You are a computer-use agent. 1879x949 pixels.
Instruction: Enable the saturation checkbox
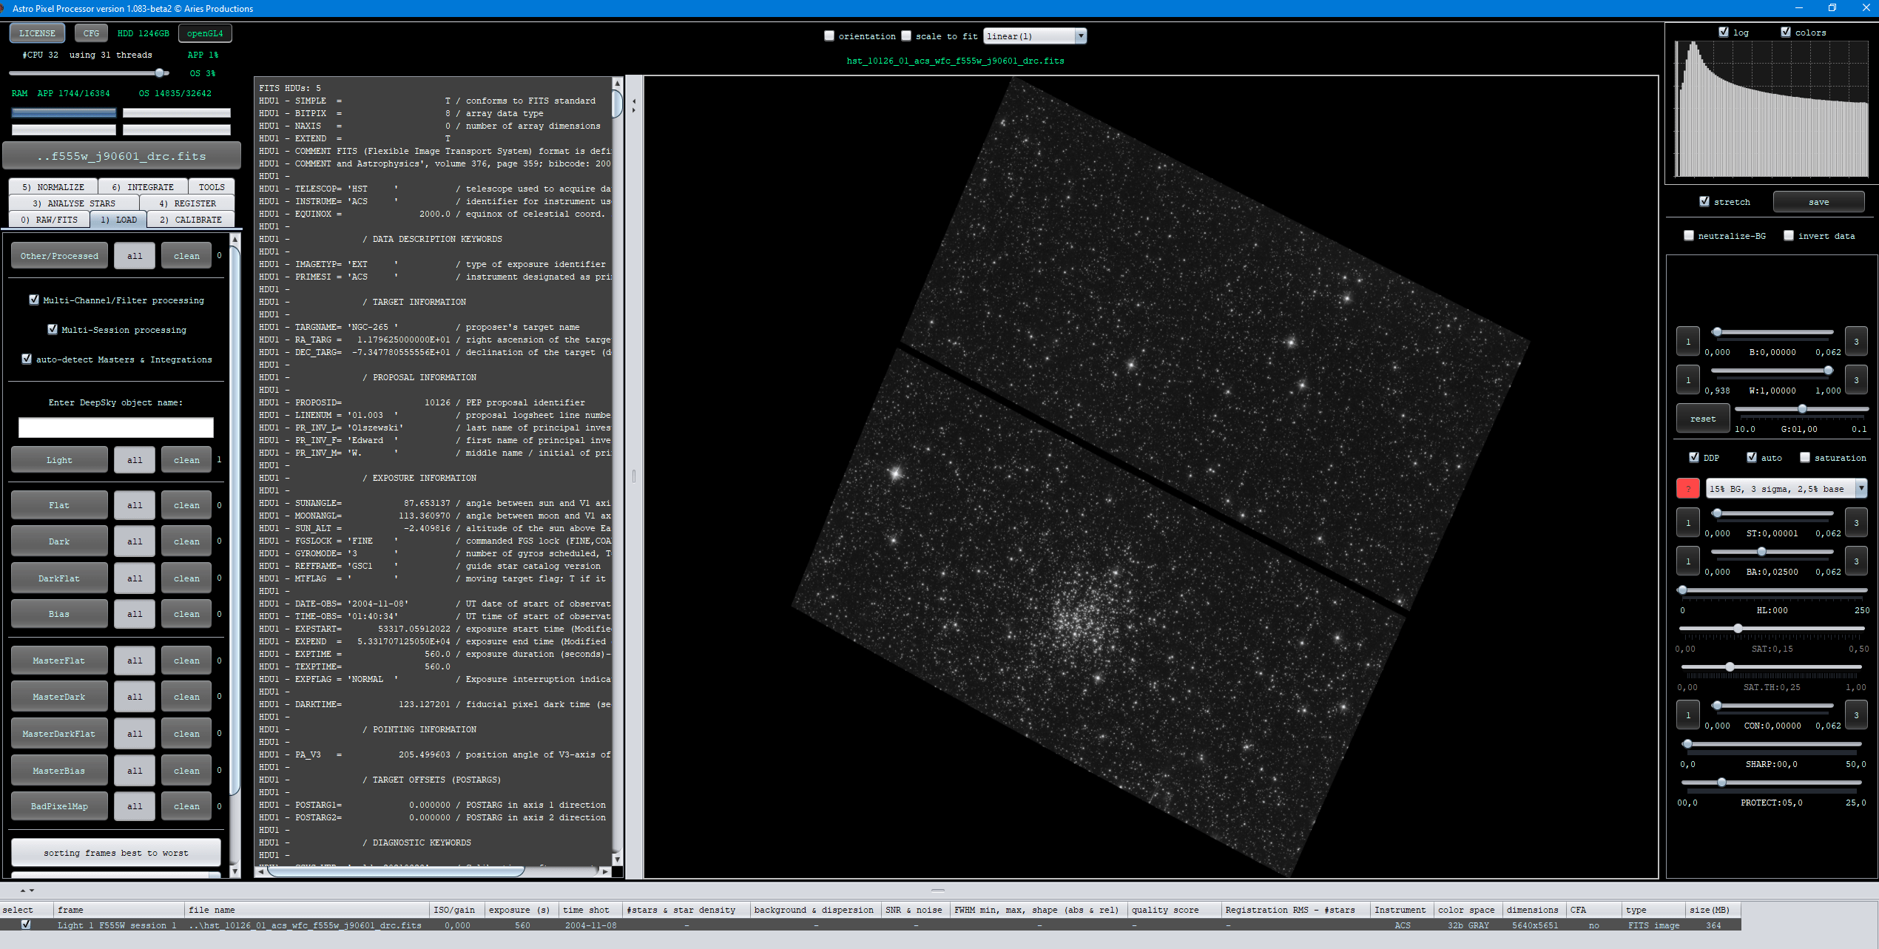[1805, 457]
